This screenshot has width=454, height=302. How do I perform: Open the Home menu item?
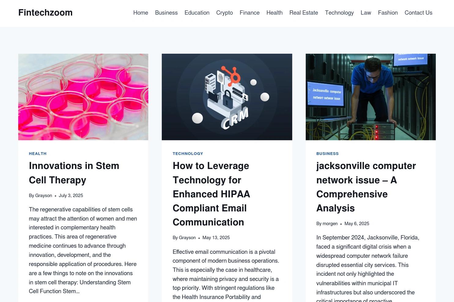(x=141, y=13)
